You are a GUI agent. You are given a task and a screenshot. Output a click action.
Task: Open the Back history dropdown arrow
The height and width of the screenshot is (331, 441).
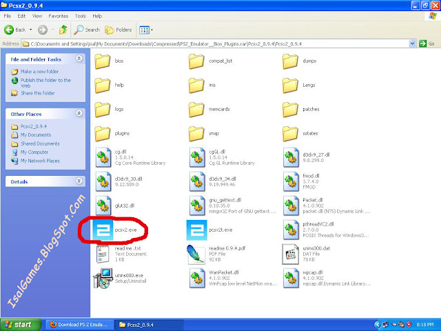click(30, 30)
